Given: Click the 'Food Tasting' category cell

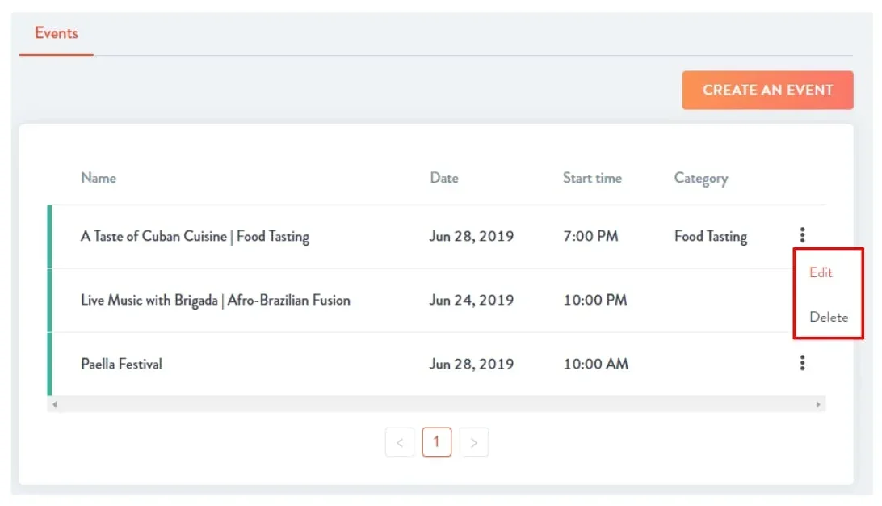Looking at the screenshot, I should point(711,236).
